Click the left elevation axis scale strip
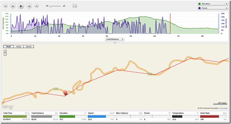The image size is (231, 124). [x=10, y=24]
